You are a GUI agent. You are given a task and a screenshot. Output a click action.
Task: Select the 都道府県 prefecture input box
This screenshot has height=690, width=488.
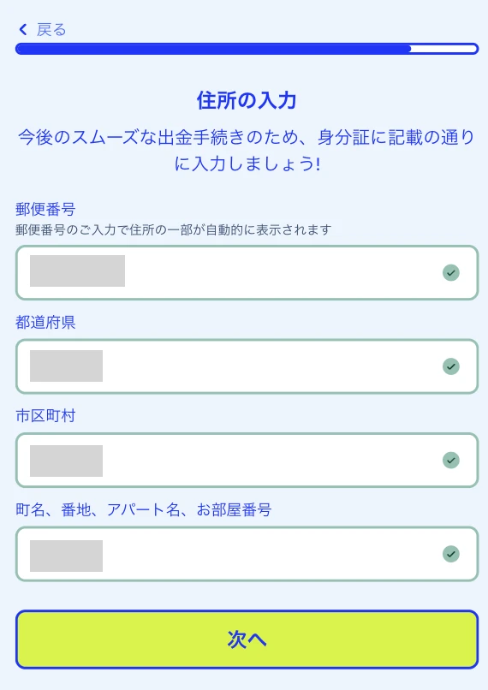(247, 366)
